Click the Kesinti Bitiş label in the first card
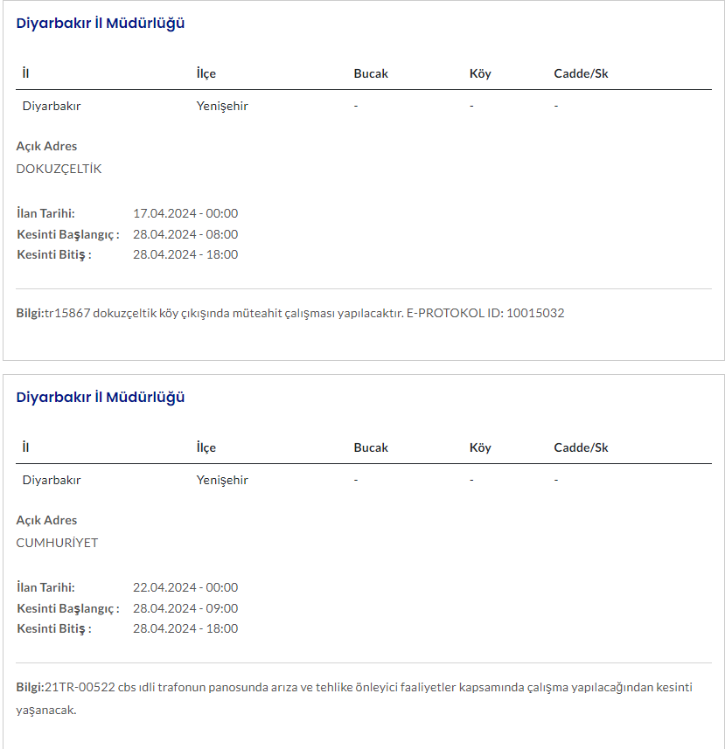The width and height of the screenshot is (725, 749). point(54,254)
